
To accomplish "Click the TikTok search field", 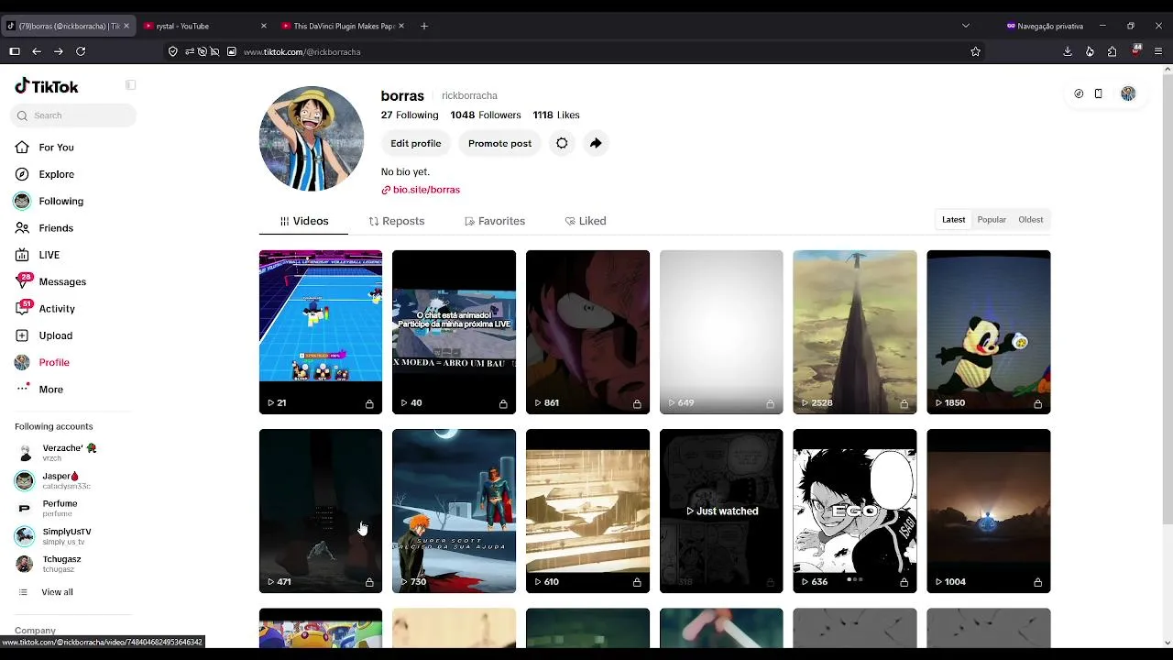I will click(75, 115).
